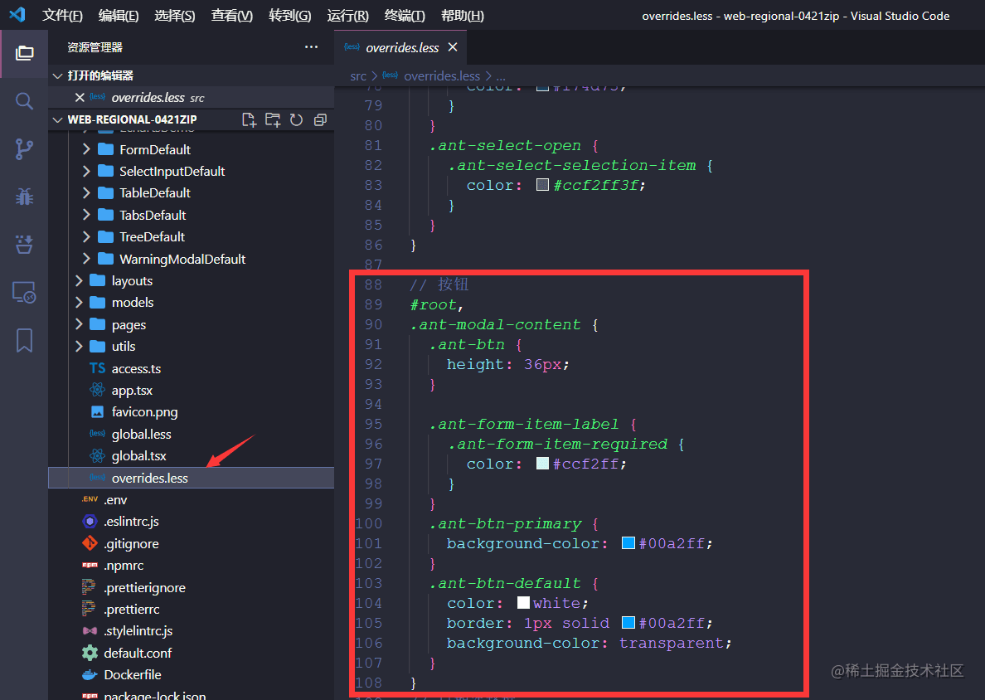Collapse all folders in explorer
The image size is (985, 700).
click(320, 119)
